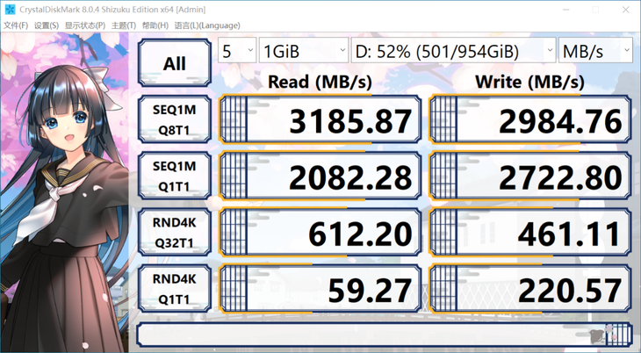Expand the test count dropdown showing 5
The height and width of the screenshot is (353, 641).
(x=237, y=51)
